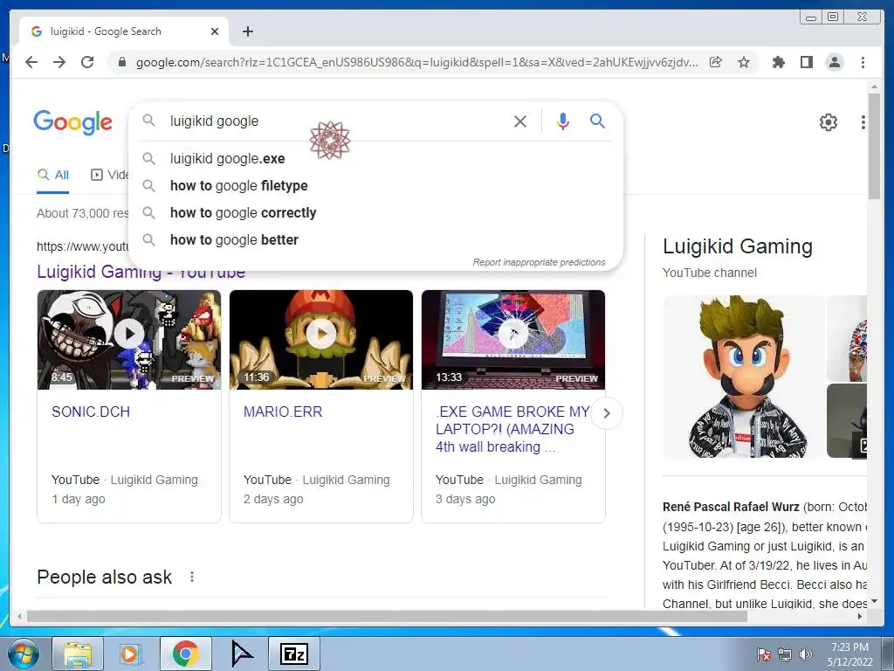Open People also ask options menu

tap(192, 577)
